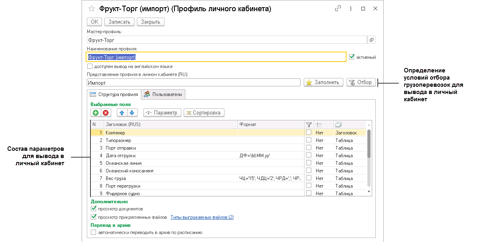This screenshot has height=242, width=485.
Task: Tick the filter checkbox in Вес груза row
Action: [x=309, y=178]
